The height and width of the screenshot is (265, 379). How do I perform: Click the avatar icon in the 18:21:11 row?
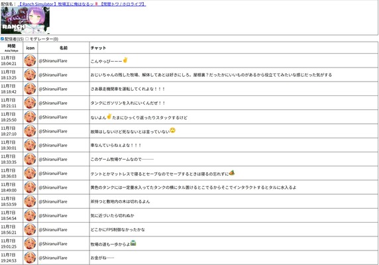pos(30,103)
